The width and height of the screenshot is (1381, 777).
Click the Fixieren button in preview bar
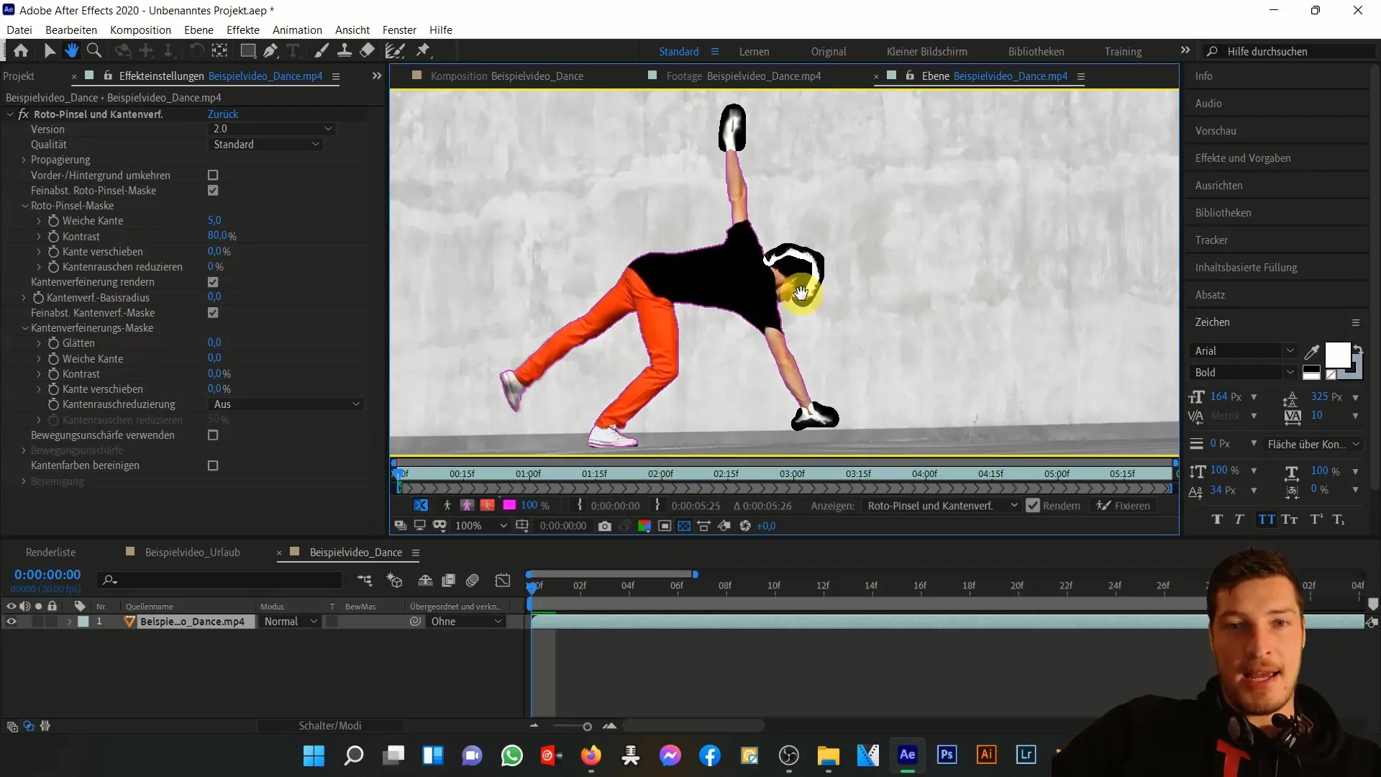click(1130, 505)
